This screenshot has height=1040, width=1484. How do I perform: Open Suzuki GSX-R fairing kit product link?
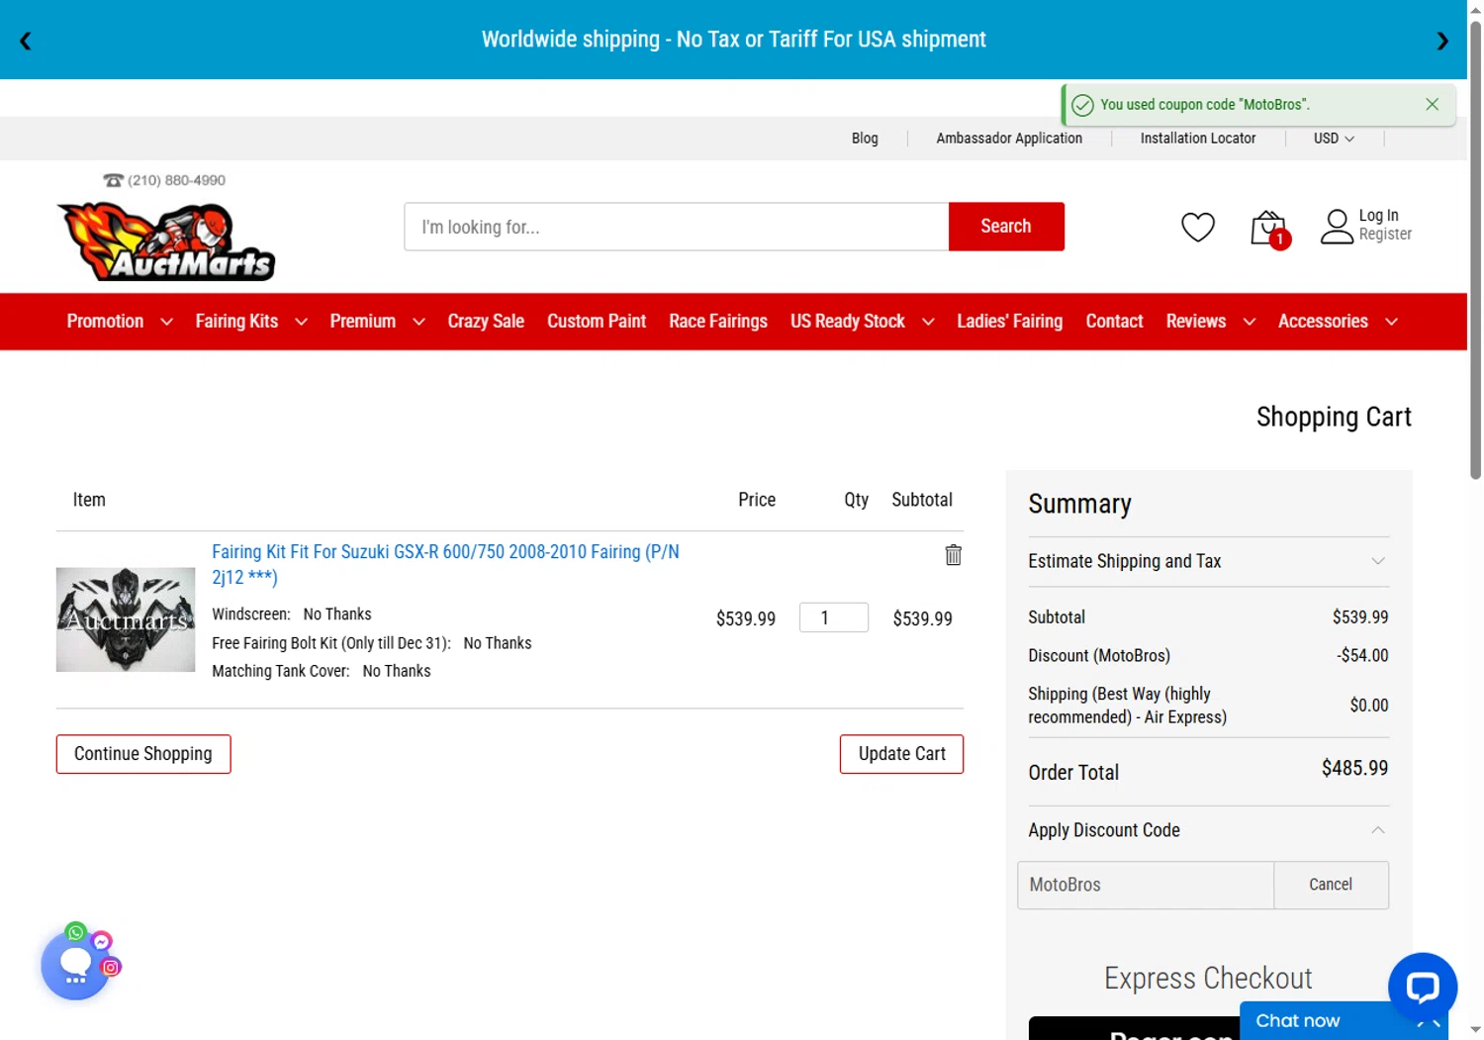(x=445, y=564)
